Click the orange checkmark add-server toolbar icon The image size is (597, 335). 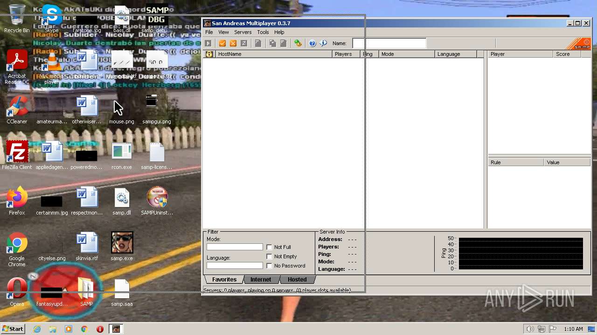pos(222,43)
